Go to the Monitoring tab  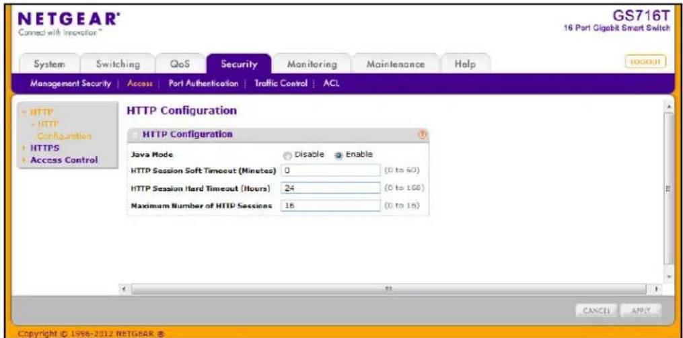[x=312, y=65]
